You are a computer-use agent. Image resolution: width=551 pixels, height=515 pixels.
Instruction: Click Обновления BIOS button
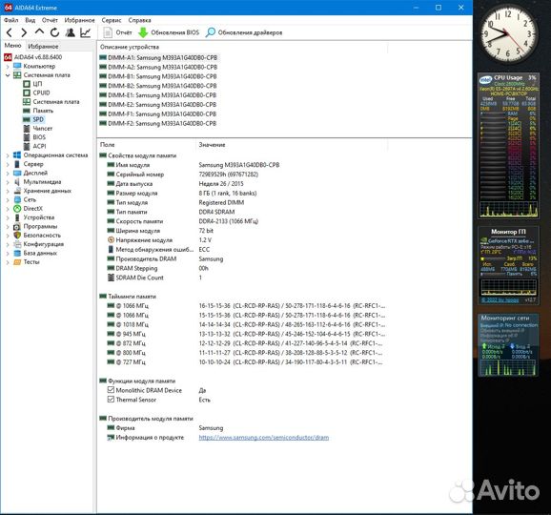pyautogui.click(x=169, y=32)
